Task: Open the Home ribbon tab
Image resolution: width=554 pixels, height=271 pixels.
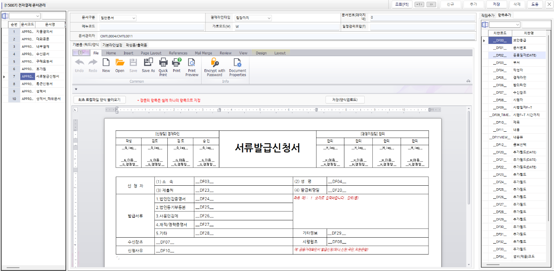Action: [x=111, y=53]
